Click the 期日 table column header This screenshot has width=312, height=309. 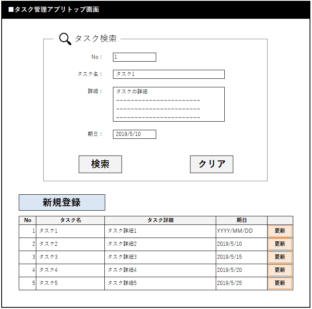[241, 220]
